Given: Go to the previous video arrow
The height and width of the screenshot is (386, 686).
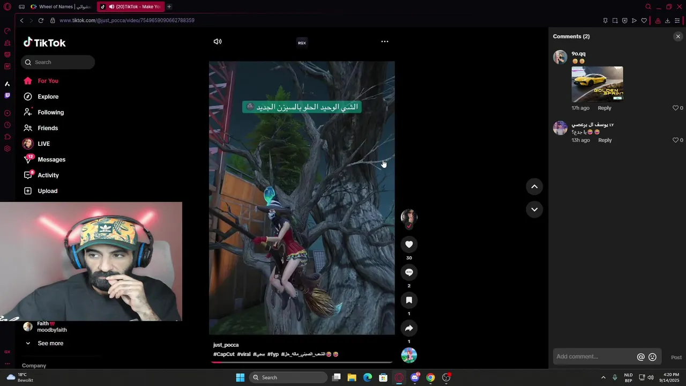Looking at the screenshot, I should [534, 187].
